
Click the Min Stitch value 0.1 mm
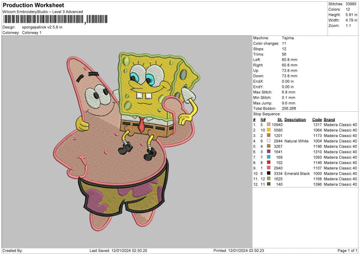click(289, 97)
